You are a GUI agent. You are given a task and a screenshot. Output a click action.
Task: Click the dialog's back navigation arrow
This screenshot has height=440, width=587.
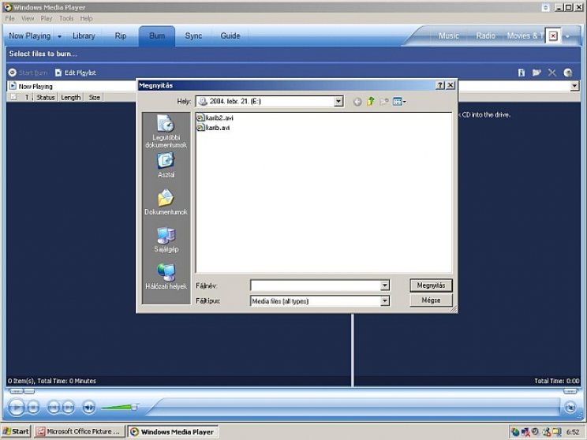[357, 102]
